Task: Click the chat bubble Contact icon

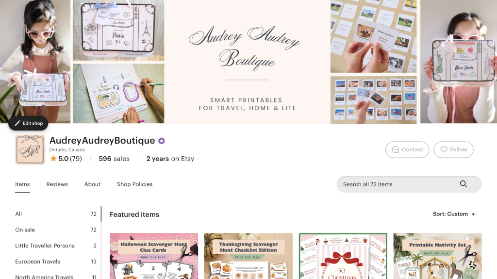Action: tap(396, 149)
